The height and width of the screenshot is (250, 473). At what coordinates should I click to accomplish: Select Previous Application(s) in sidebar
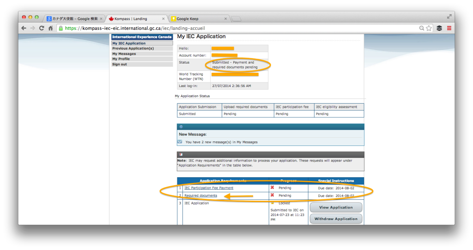[133, 48]
